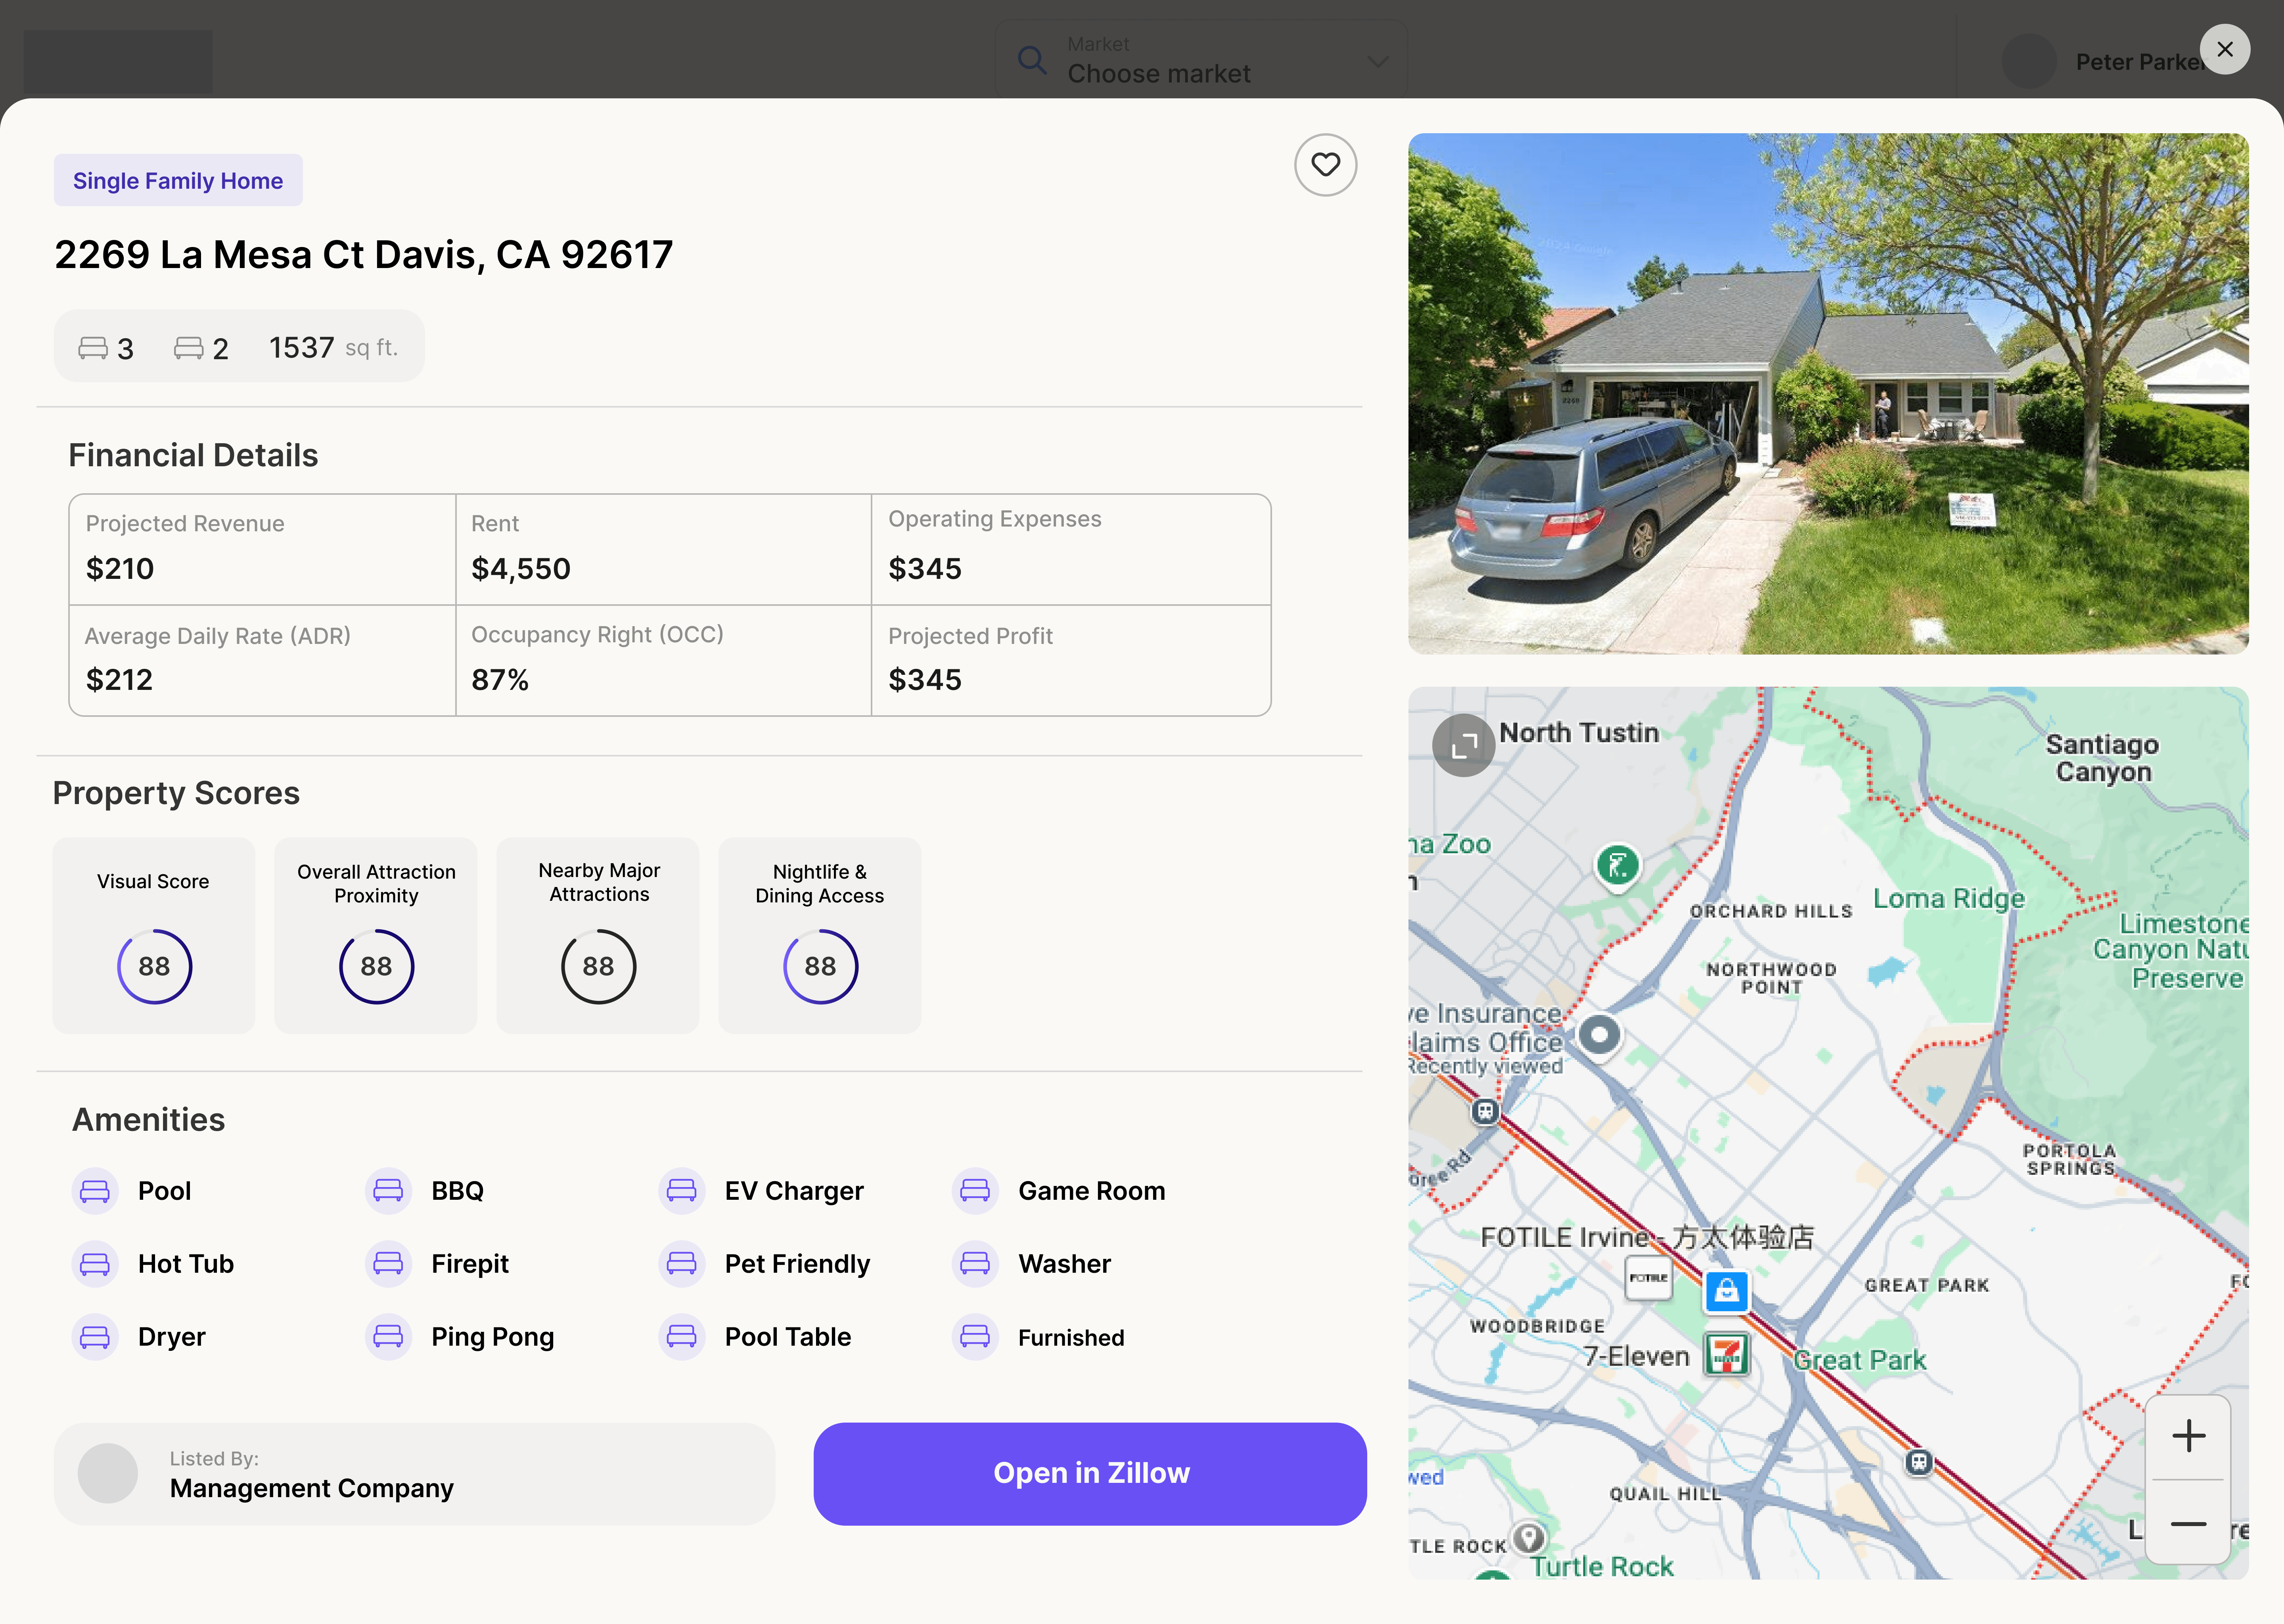
Task: Click the lister avatar circle
Action: (x=108, y=1473)
